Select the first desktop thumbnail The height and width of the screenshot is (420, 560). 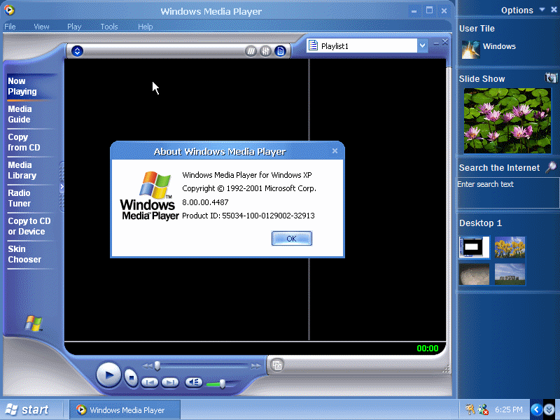tap(475, 247)
